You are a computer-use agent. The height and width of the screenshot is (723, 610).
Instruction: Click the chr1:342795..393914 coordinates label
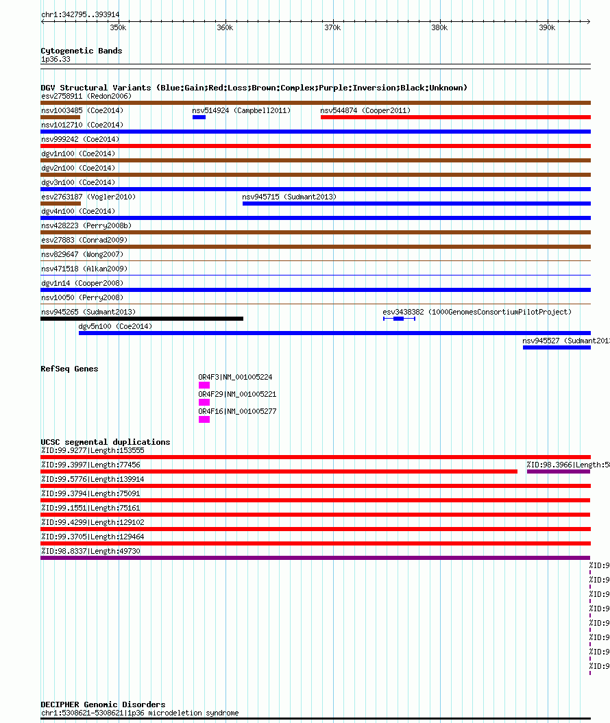[x=80, y=14]
